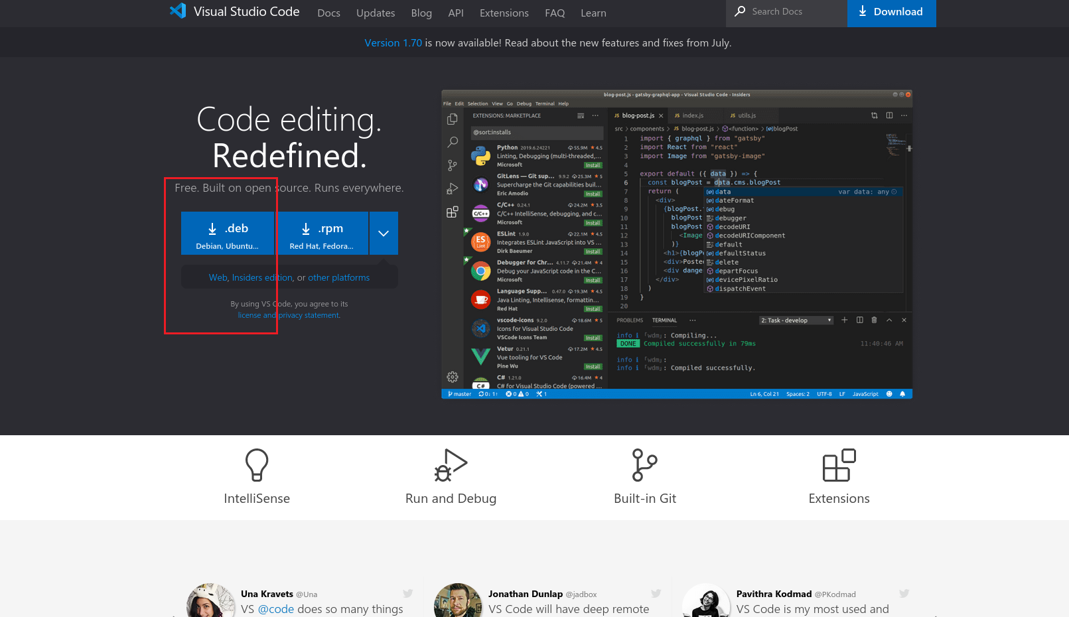Click the 'other platforms' link
Screen dimensions: 1069x617
coord(338,277)
